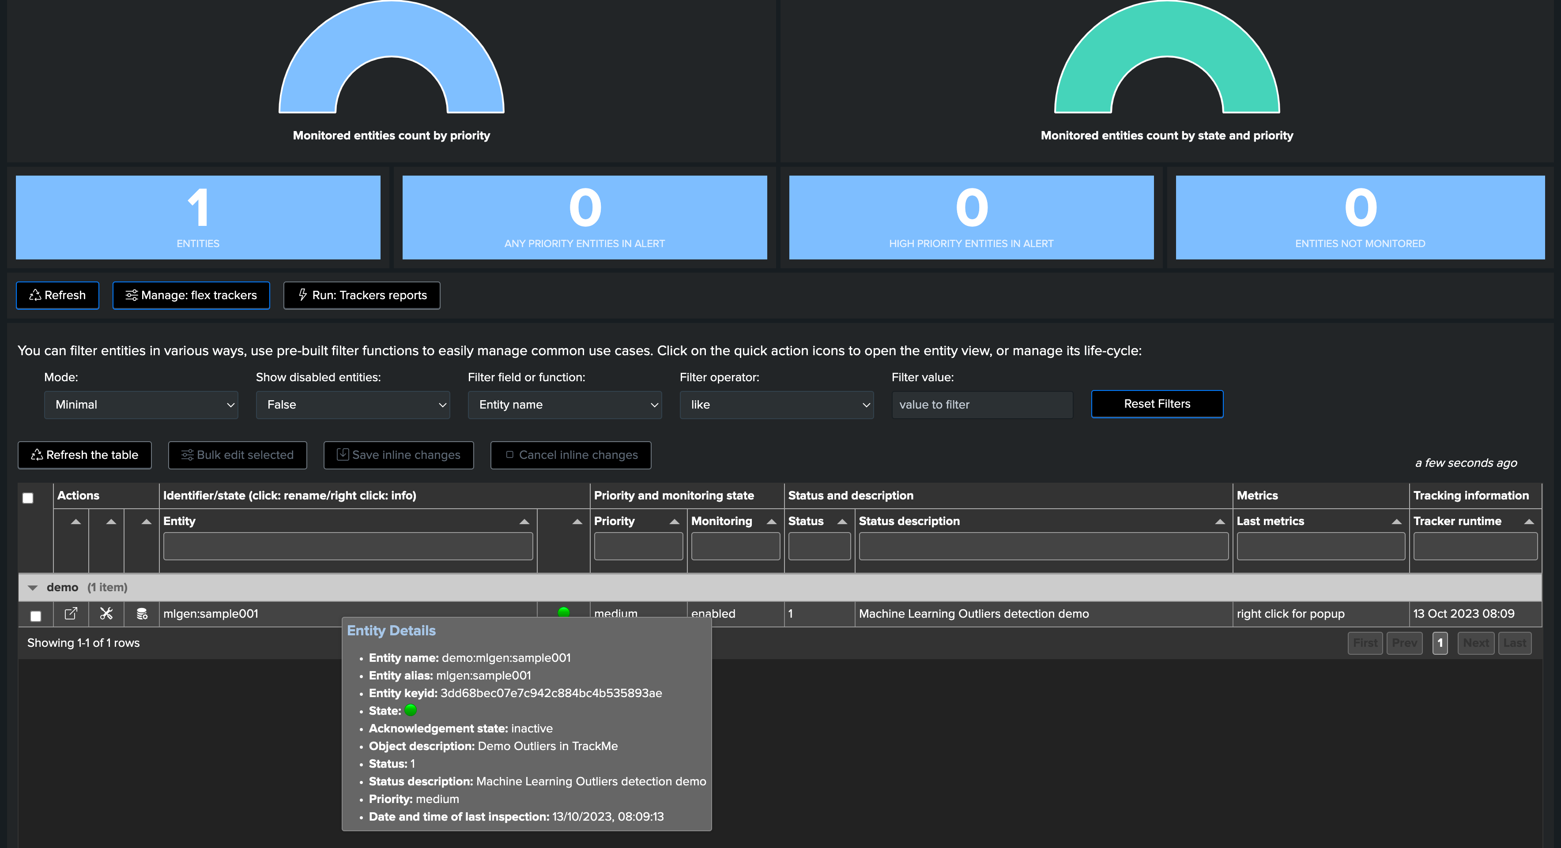This screenshot has width=1561, height=848.
Task: Open Filter operator dropdown showing like
Action: pyautogui.click(x=776, y=405)
